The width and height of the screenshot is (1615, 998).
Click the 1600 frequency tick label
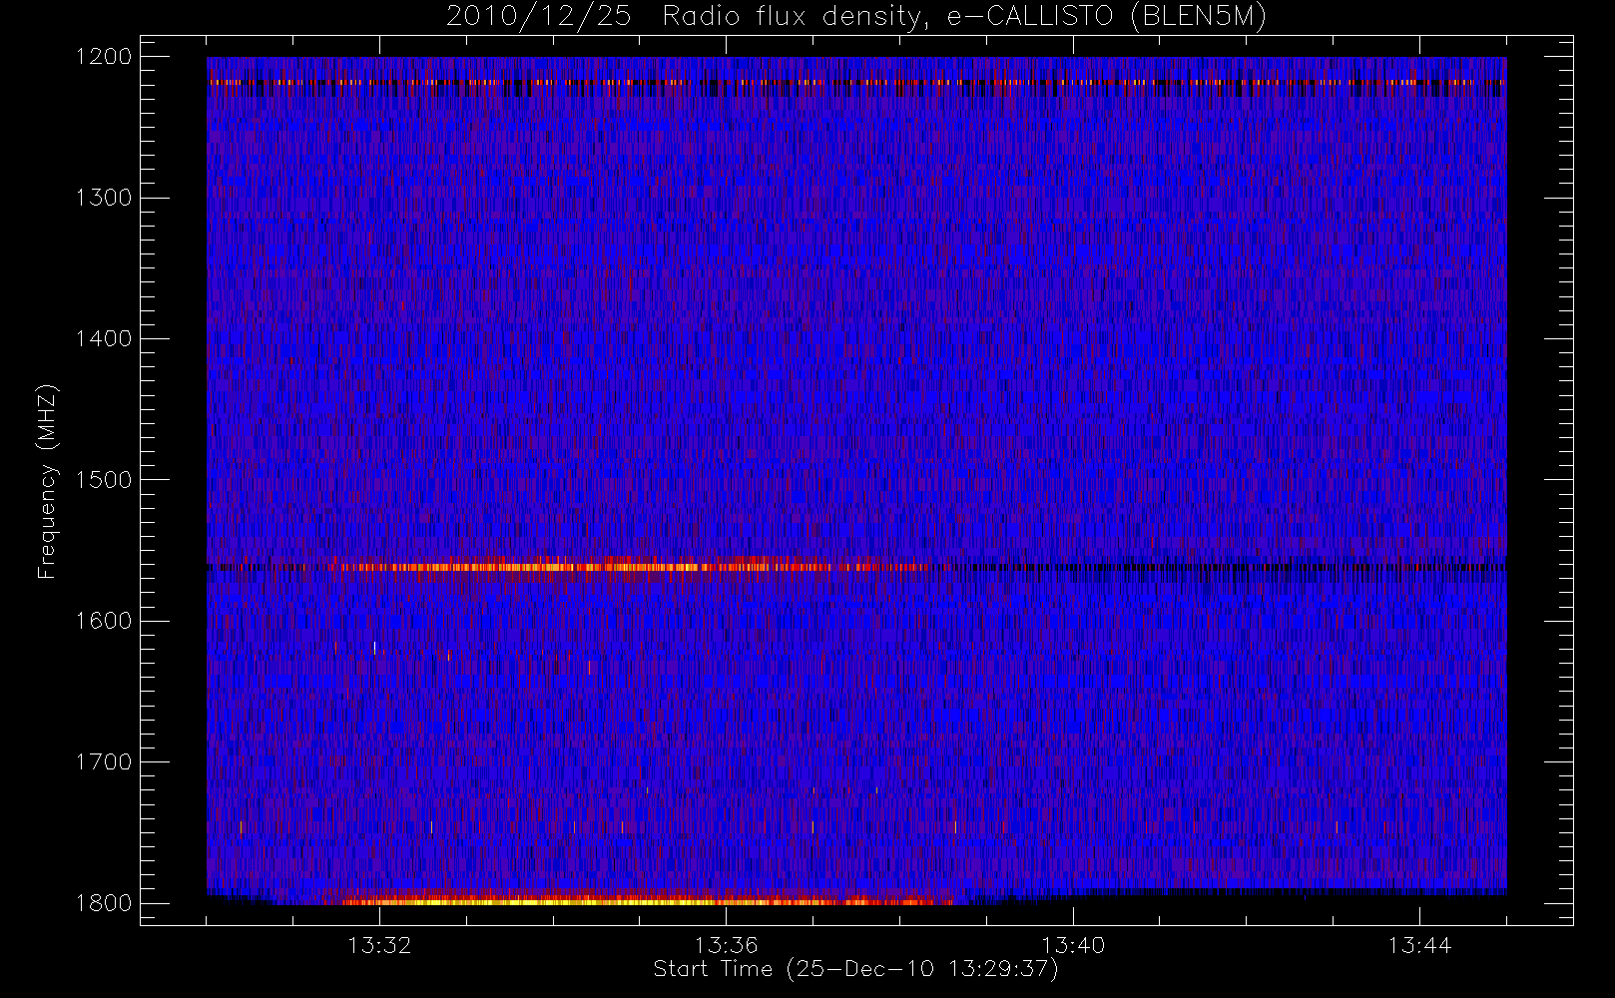click(104, 621)
